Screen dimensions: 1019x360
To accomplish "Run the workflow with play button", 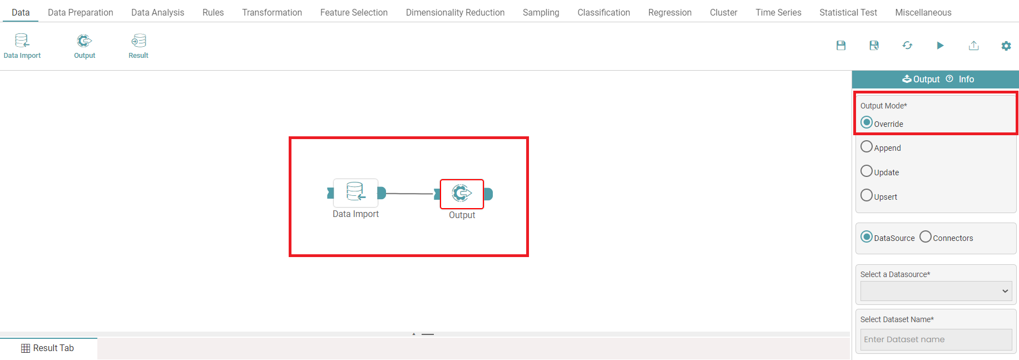I will 940,46.
